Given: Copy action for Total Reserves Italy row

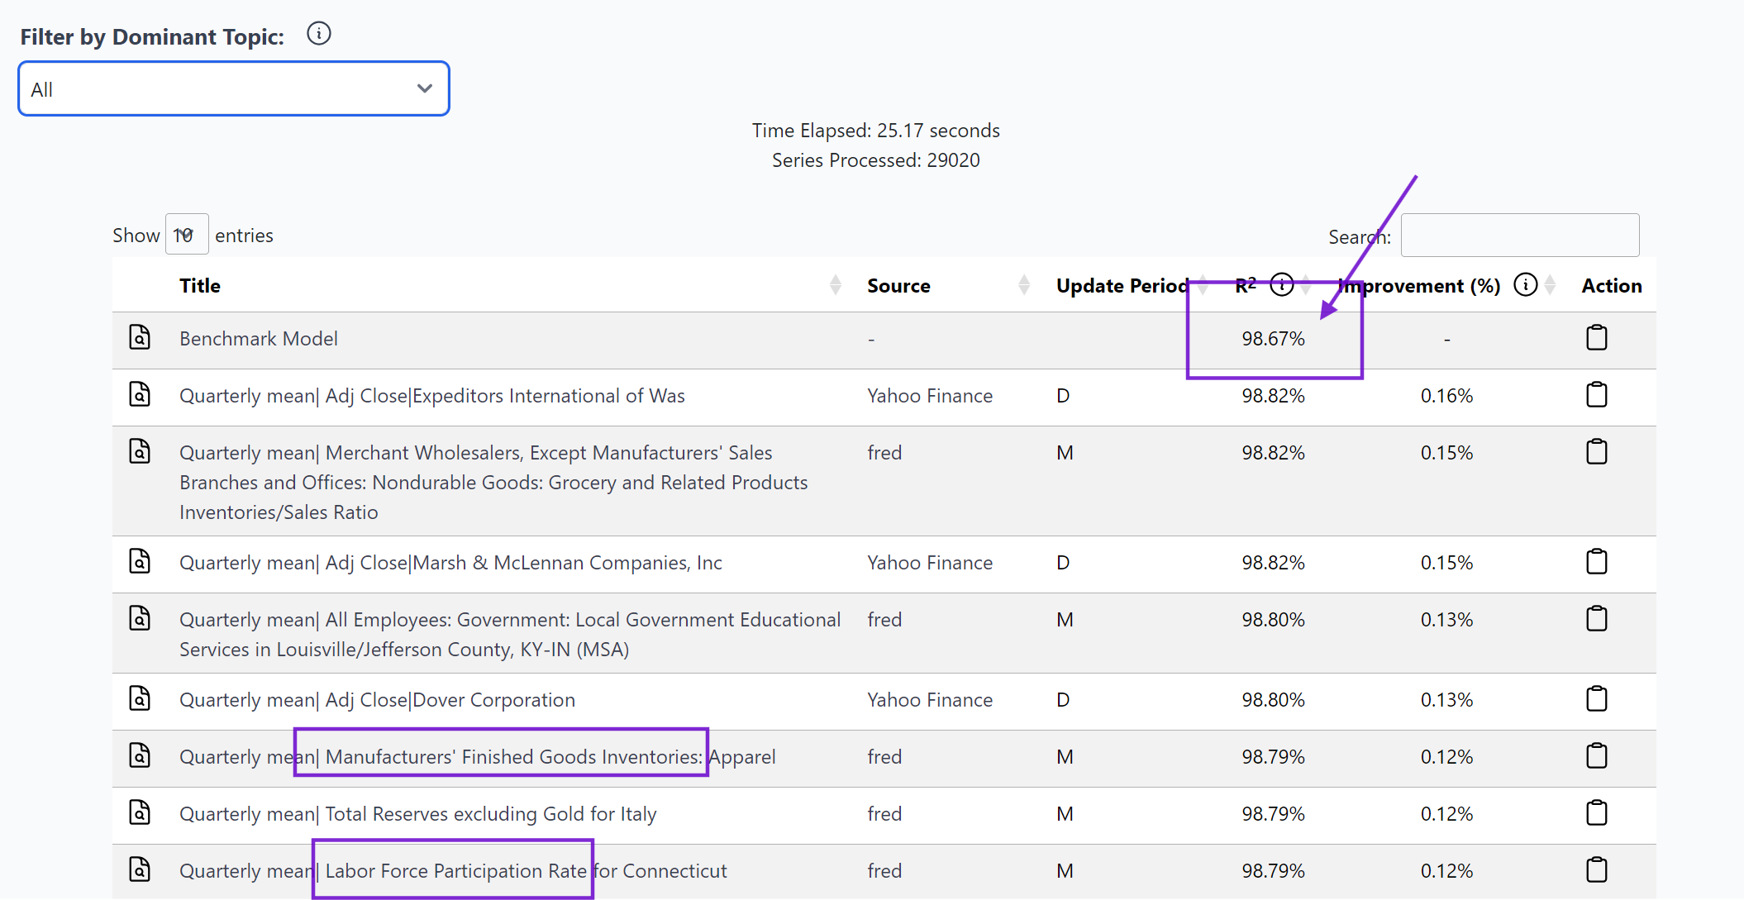Looking at the screenshot, I should (1596, 812).
